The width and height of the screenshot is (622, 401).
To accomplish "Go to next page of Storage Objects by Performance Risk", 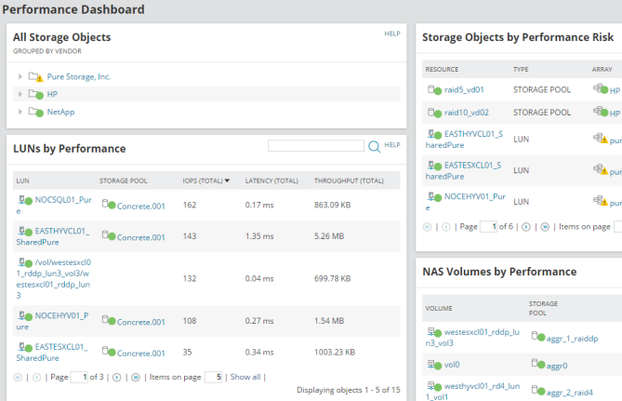I will (x=526, y=226).
